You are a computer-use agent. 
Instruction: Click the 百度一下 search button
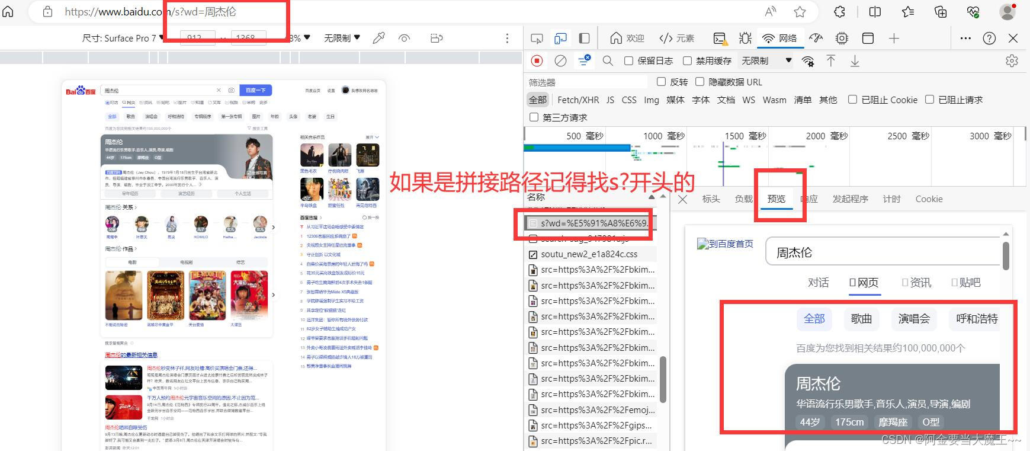point(255,90)
